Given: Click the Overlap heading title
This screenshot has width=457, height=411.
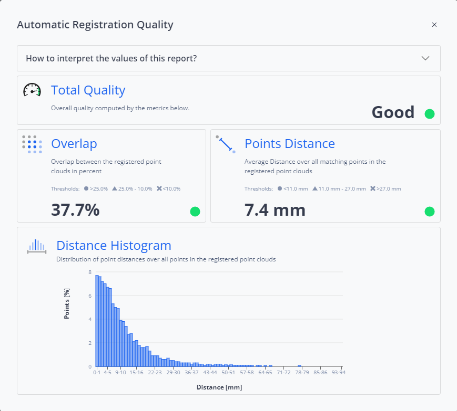Looking at the screenshot, I should (74, 144).
